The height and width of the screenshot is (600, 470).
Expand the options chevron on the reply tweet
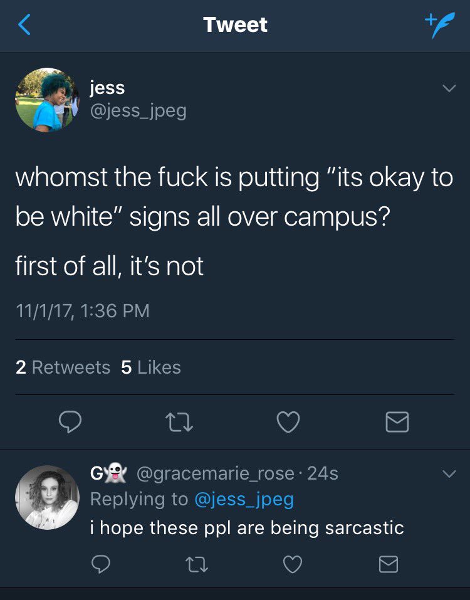pyautogui.click(x=448, y=474)
